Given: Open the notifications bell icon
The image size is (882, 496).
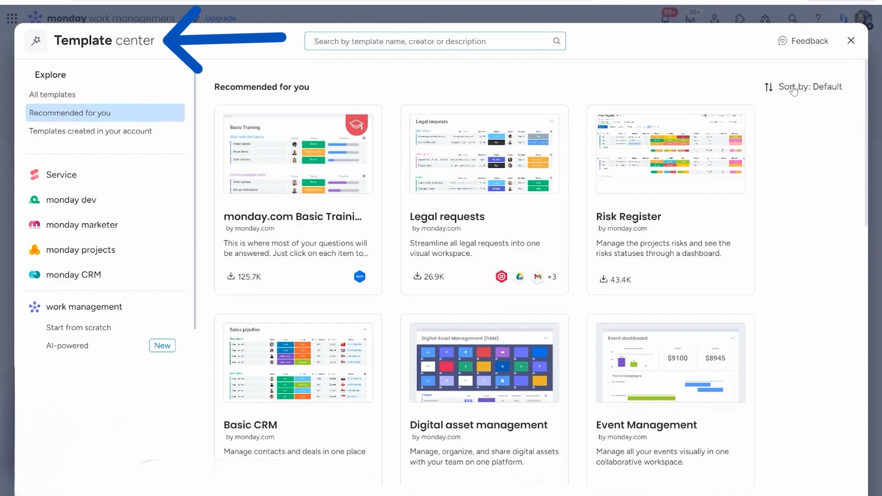Looking at the screenshot, I should click(x=665, y=18).
